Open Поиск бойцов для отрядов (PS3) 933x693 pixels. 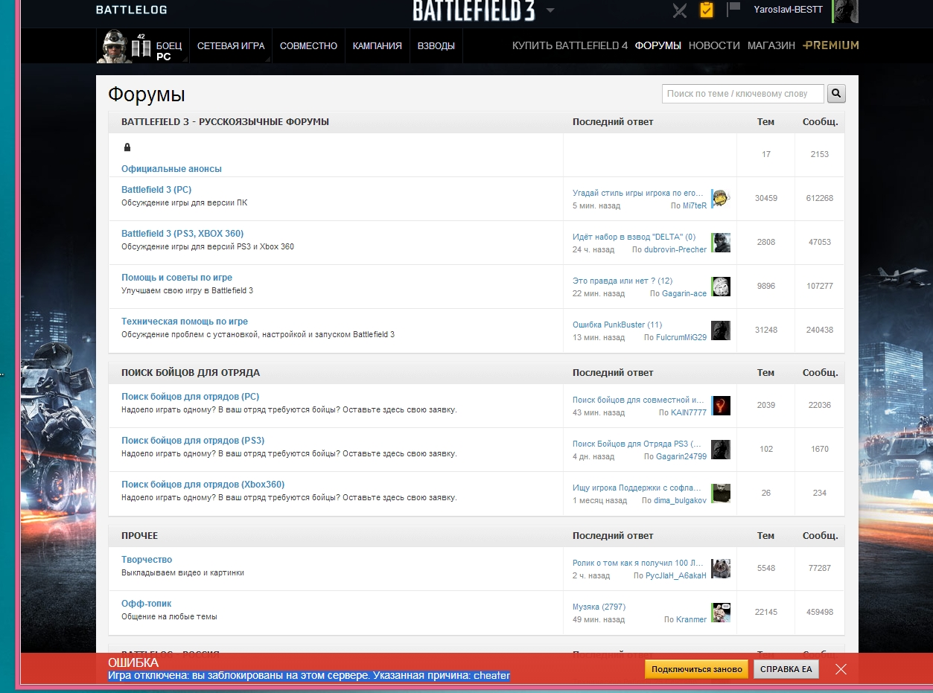tap(193, 441)
